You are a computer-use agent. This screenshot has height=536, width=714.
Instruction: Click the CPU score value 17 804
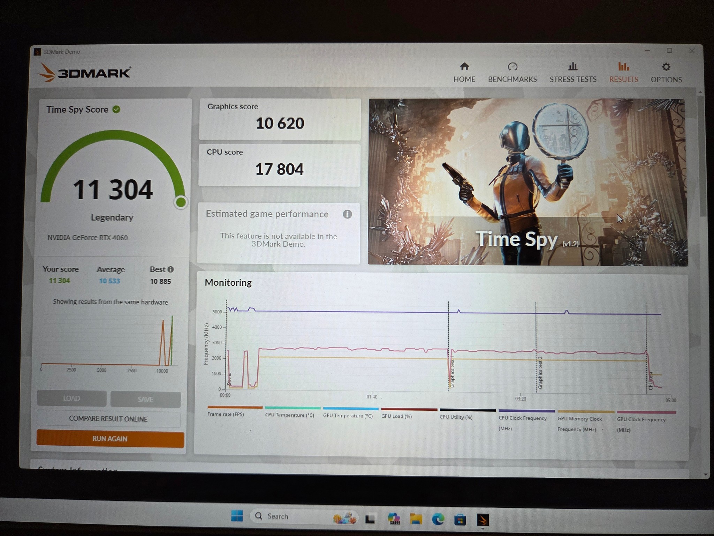point(279,169)
